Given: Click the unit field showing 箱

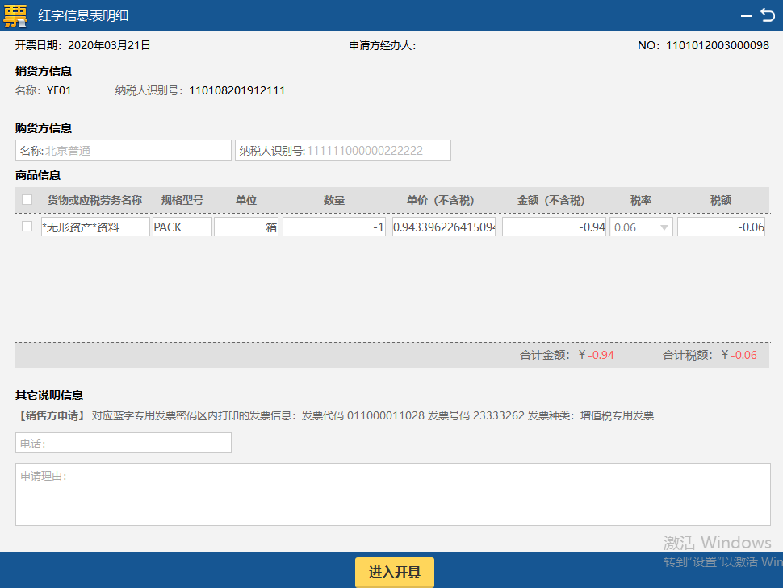Looking at the screenshot, I should 246,227.
